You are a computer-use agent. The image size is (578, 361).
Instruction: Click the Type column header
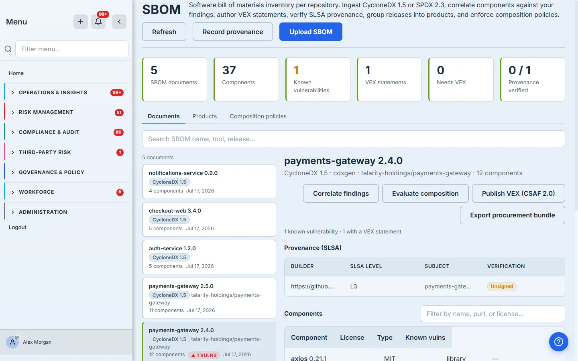[x=385, y=338]
